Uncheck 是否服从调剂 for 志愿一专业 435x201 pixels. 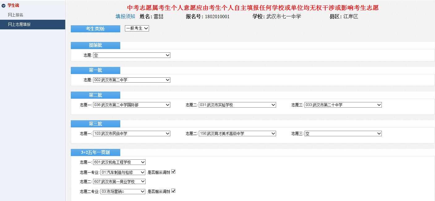(x=173, y=172)
